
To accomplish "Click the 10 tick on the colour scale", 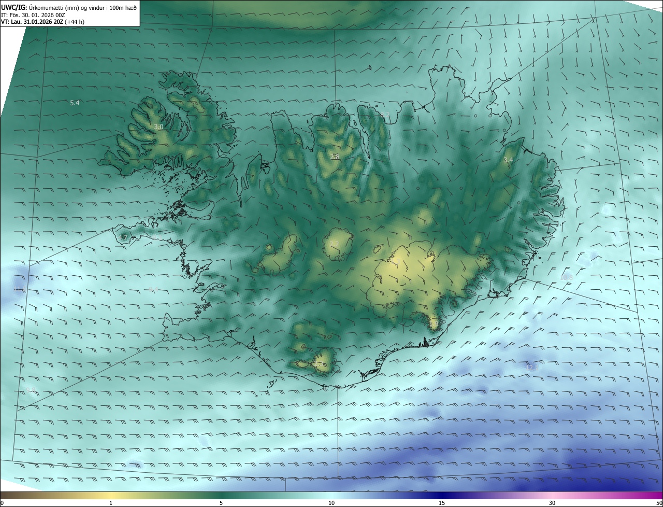I will 331,503.
